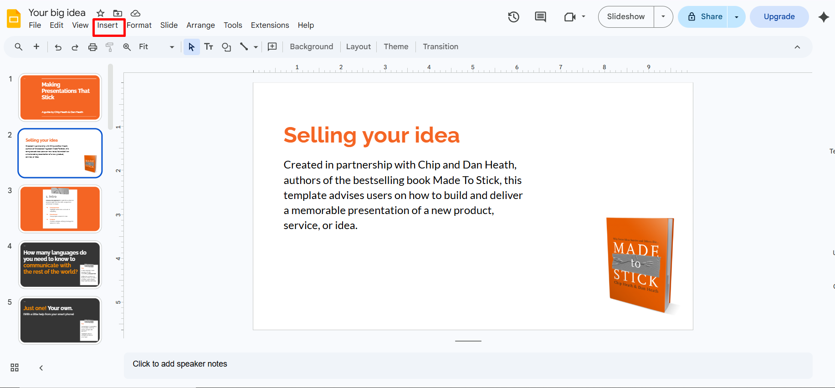
Task: Expand the line type dropdown arrow
Action: pos(256,47)
